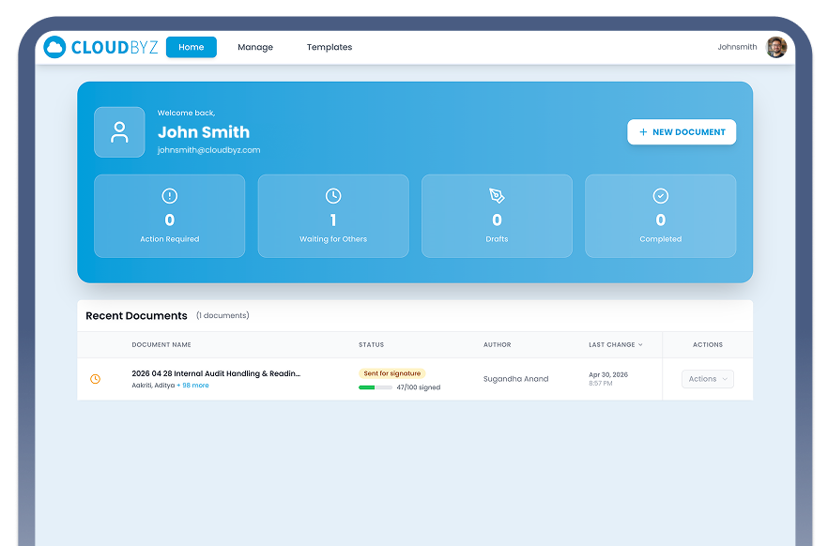
Task: Go to the Manage tab
Action: tap(255, 47)
